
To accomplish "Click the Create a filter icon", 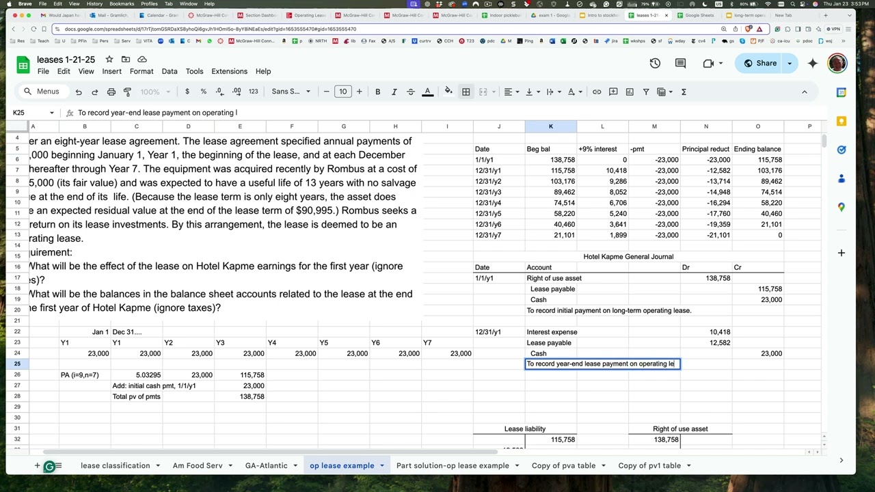I will click(646, 92).
